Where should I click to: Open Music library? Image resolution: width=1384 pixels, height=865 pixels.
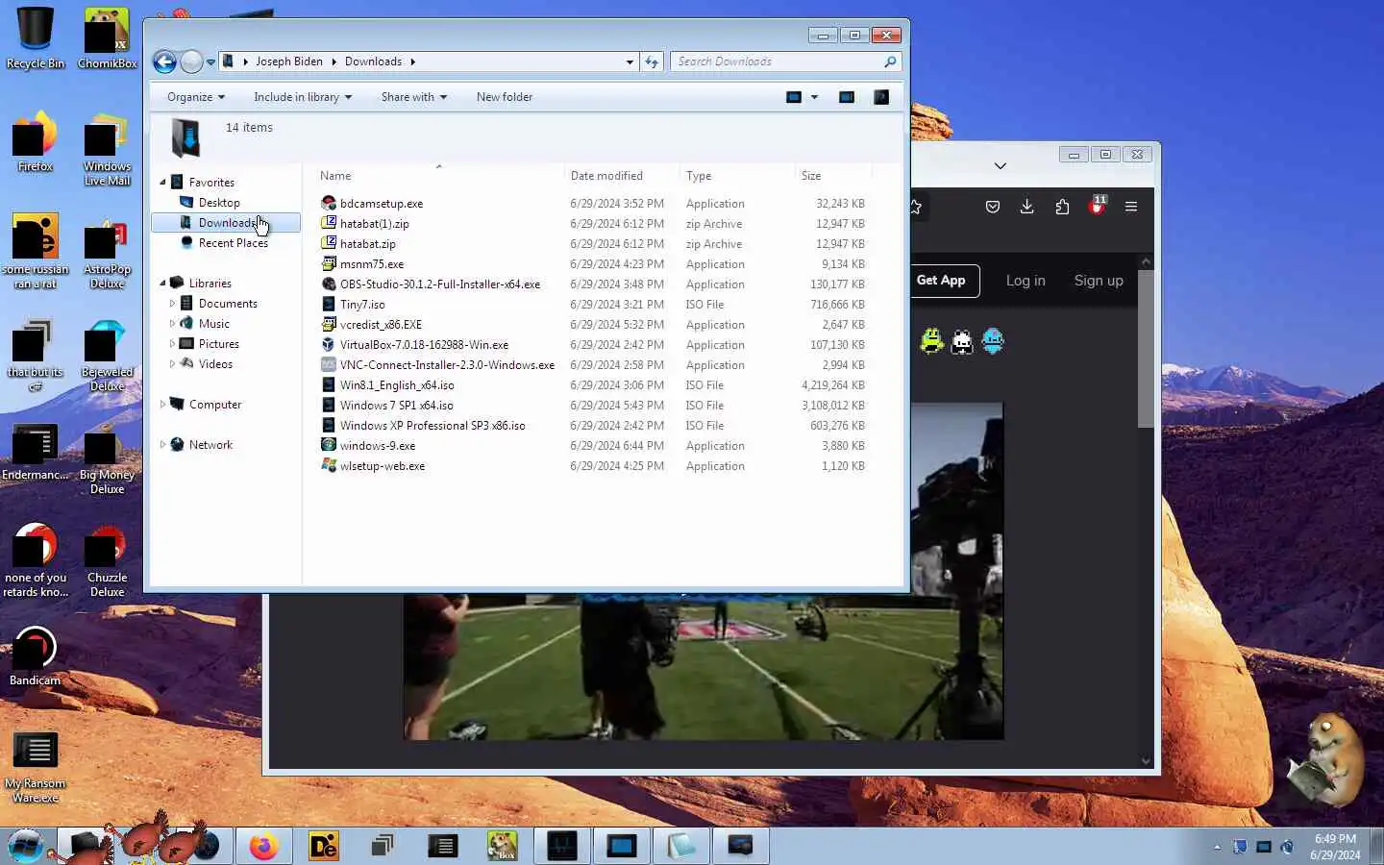[x=213, y=324]
